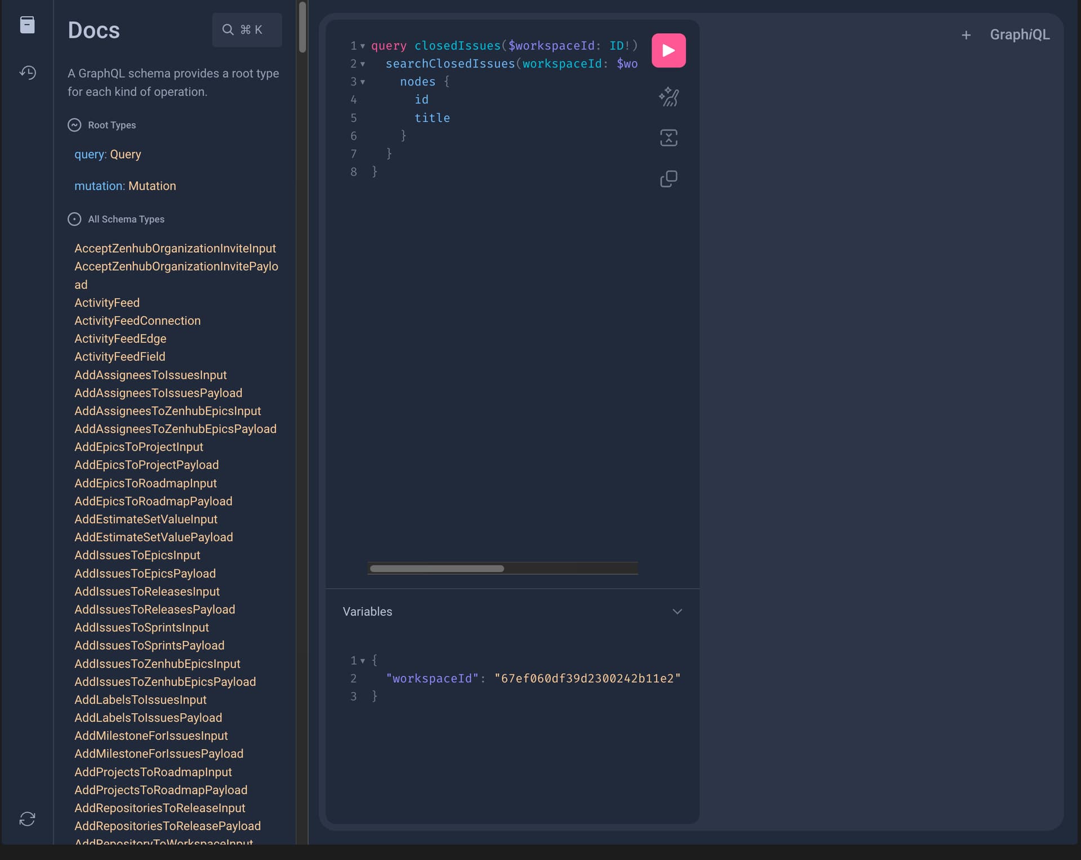Open AddIssuesToZenhubEpicsPayload type
This screenshot has width=1081, height=860.
(x=165, y=682)
